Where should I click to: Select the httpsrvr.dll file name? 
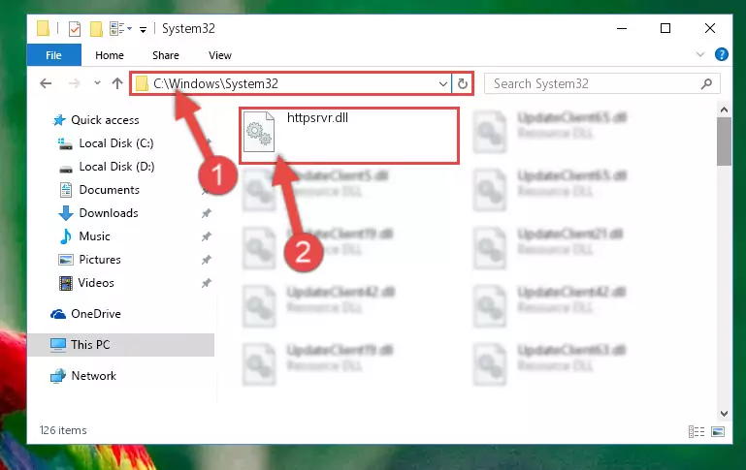[x=317, y=118]
